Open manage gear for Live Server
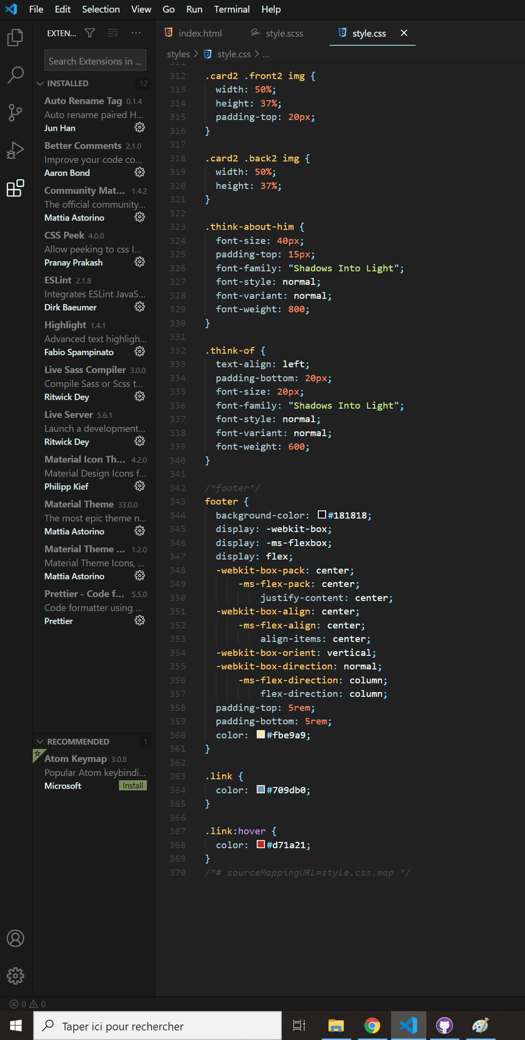 pyautogui.click(x=140, y=441)
